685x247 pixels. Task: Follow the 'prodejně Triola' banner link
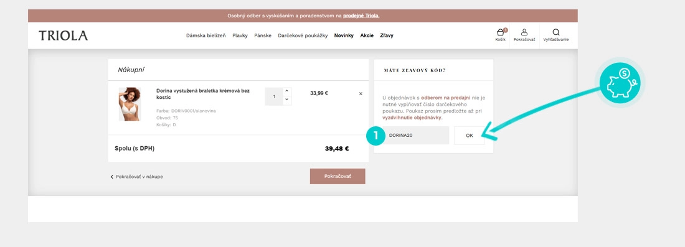[361, 16]
